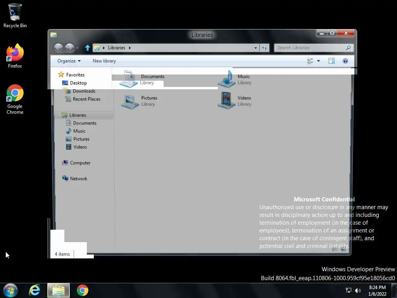397x298 pixels.
Task: Click the Back navigation arrow in Explorer
Action: tap(58, 48)
